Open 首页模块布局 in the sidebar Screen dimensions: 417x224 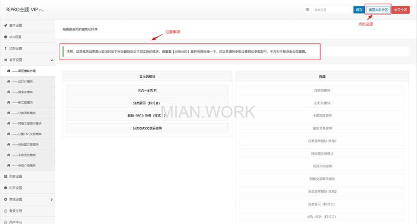click(27, 71)
